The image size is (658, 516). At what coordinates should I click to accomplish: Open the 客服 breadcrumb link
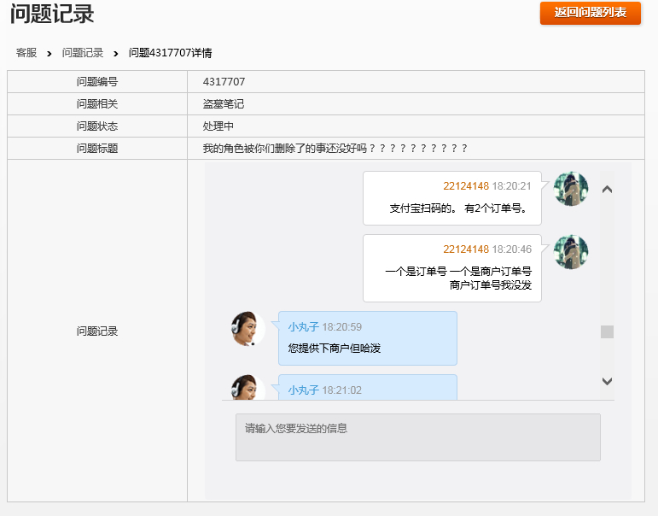pos(26,53)
